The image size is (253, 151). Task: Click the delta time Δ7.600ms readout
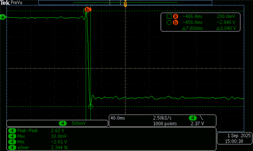tap(193, 28)
